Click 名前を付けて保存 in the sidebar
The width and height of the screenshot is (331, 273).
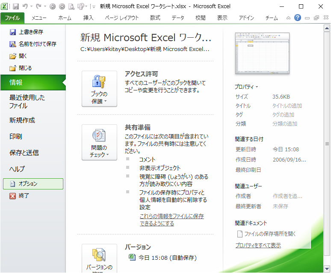click(33, 44)
